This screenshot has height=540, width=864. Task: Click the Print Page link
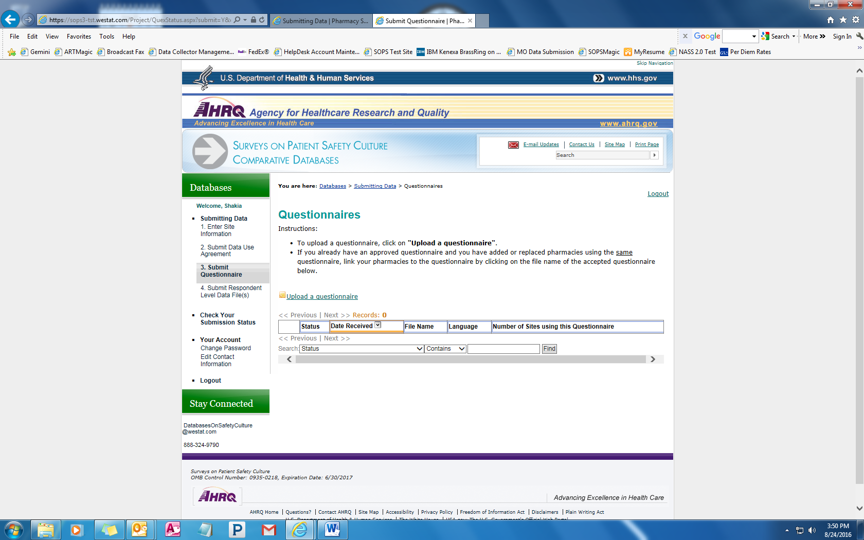coord(646,145)
